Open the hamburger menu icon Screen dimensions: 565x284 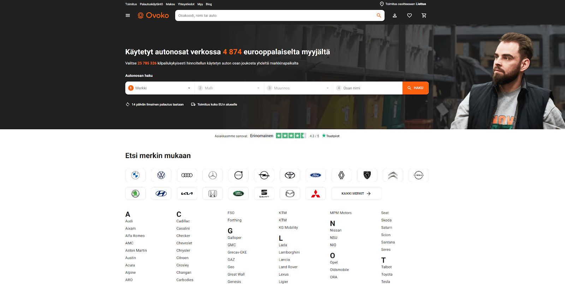[x=128, y=16]
